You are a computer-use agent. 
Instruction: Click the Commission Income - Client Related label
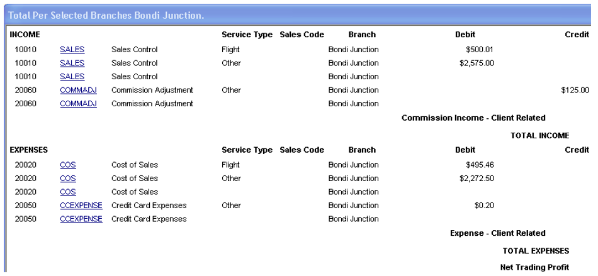[473, 118]
